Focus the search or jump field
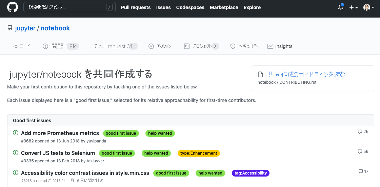The image size is (380, 187). (x=69, y=7)
